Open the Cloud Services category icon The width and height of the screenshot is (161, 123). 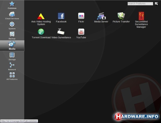pos(12,14)
